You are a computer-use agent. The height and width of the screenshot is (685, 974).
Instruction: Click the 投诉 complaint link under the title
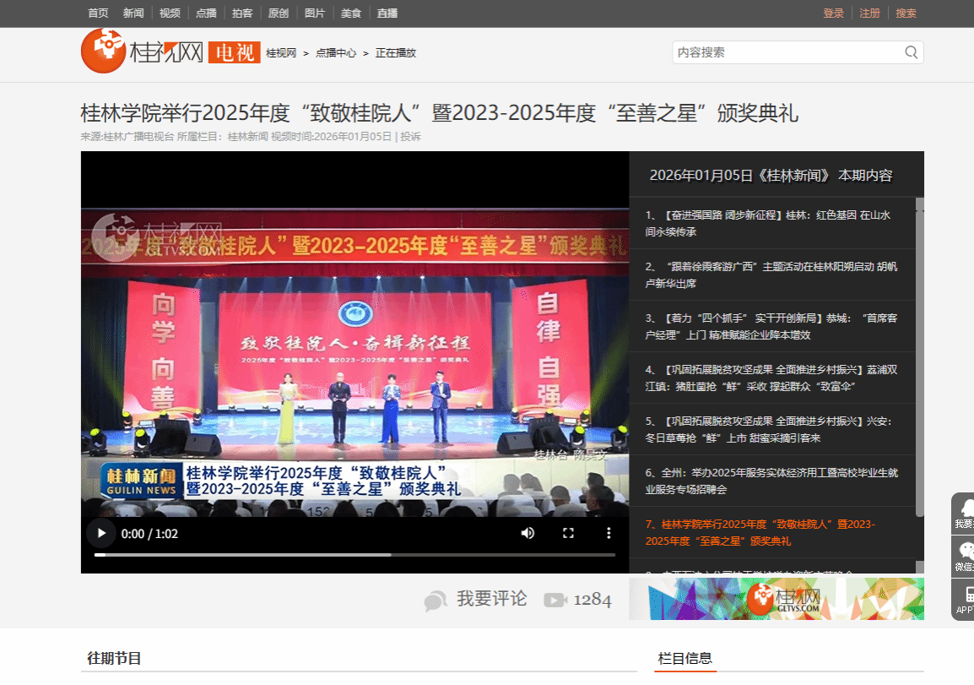click(x=410, y=136)
